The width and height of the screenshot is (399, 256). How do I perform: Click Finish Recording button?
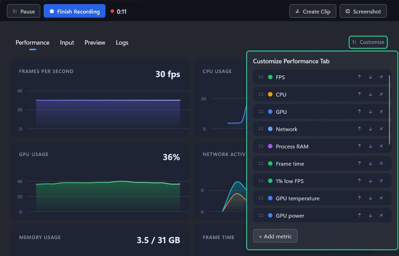coord(74,11)
